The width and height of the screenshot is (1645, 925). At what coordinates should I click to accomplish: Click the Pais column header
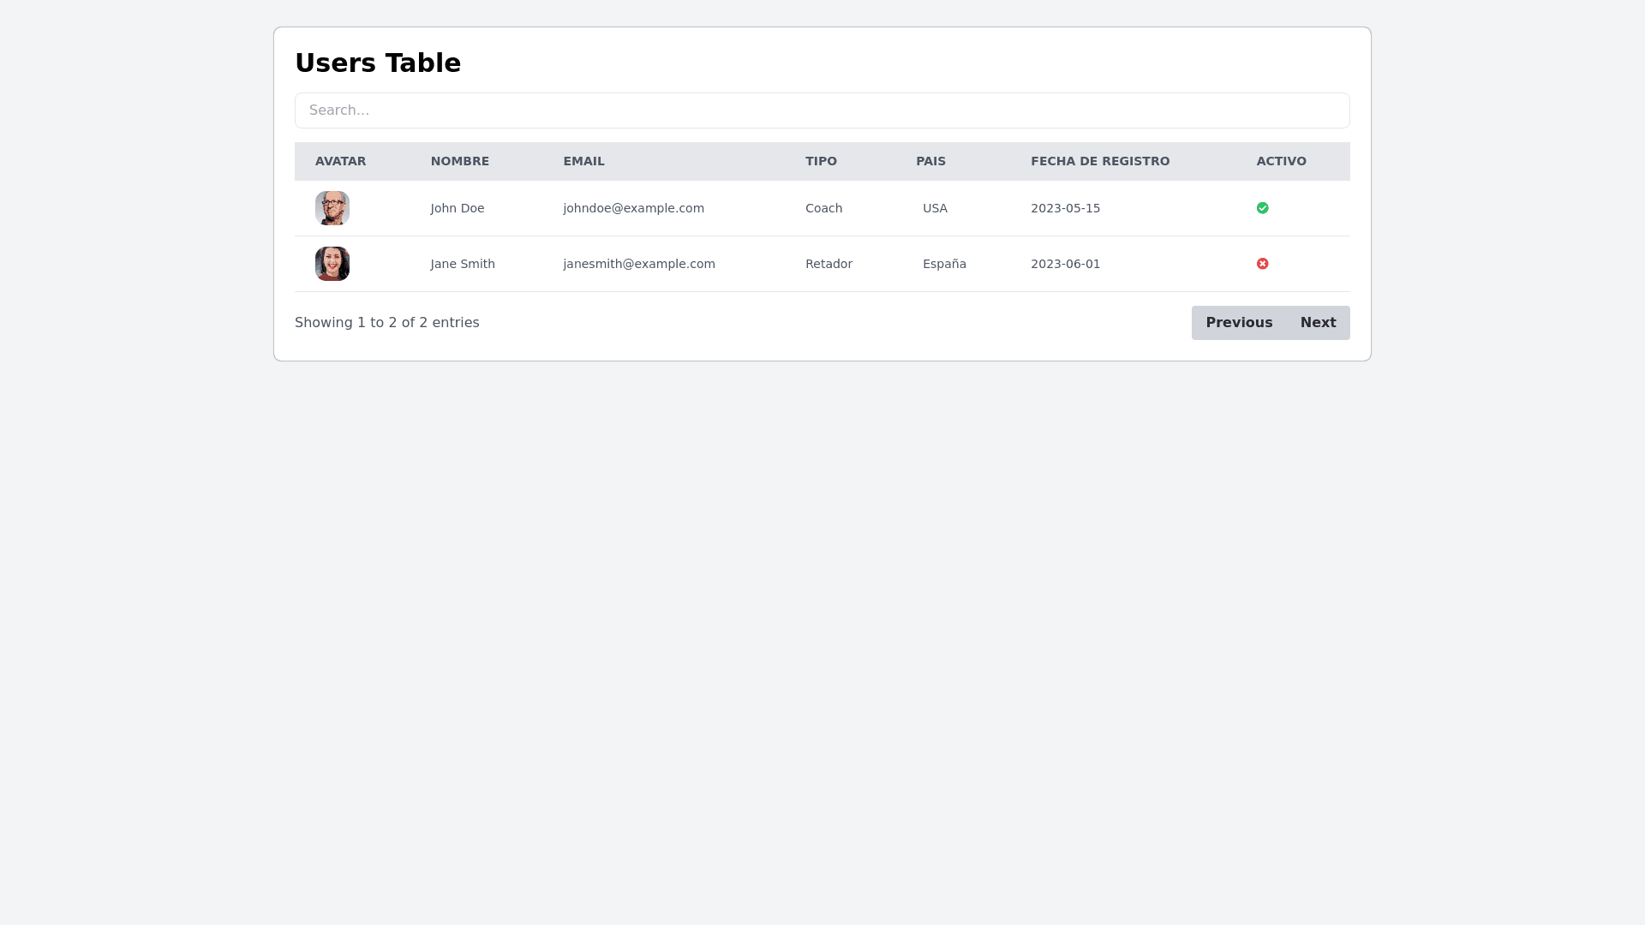coord(930,161)
